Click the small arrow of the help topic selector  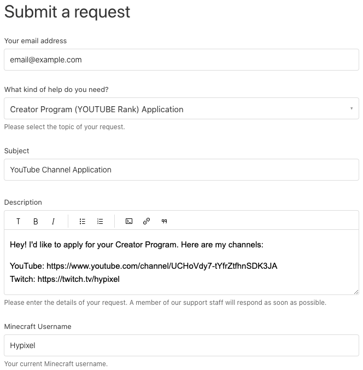click(x=352, y=108)
